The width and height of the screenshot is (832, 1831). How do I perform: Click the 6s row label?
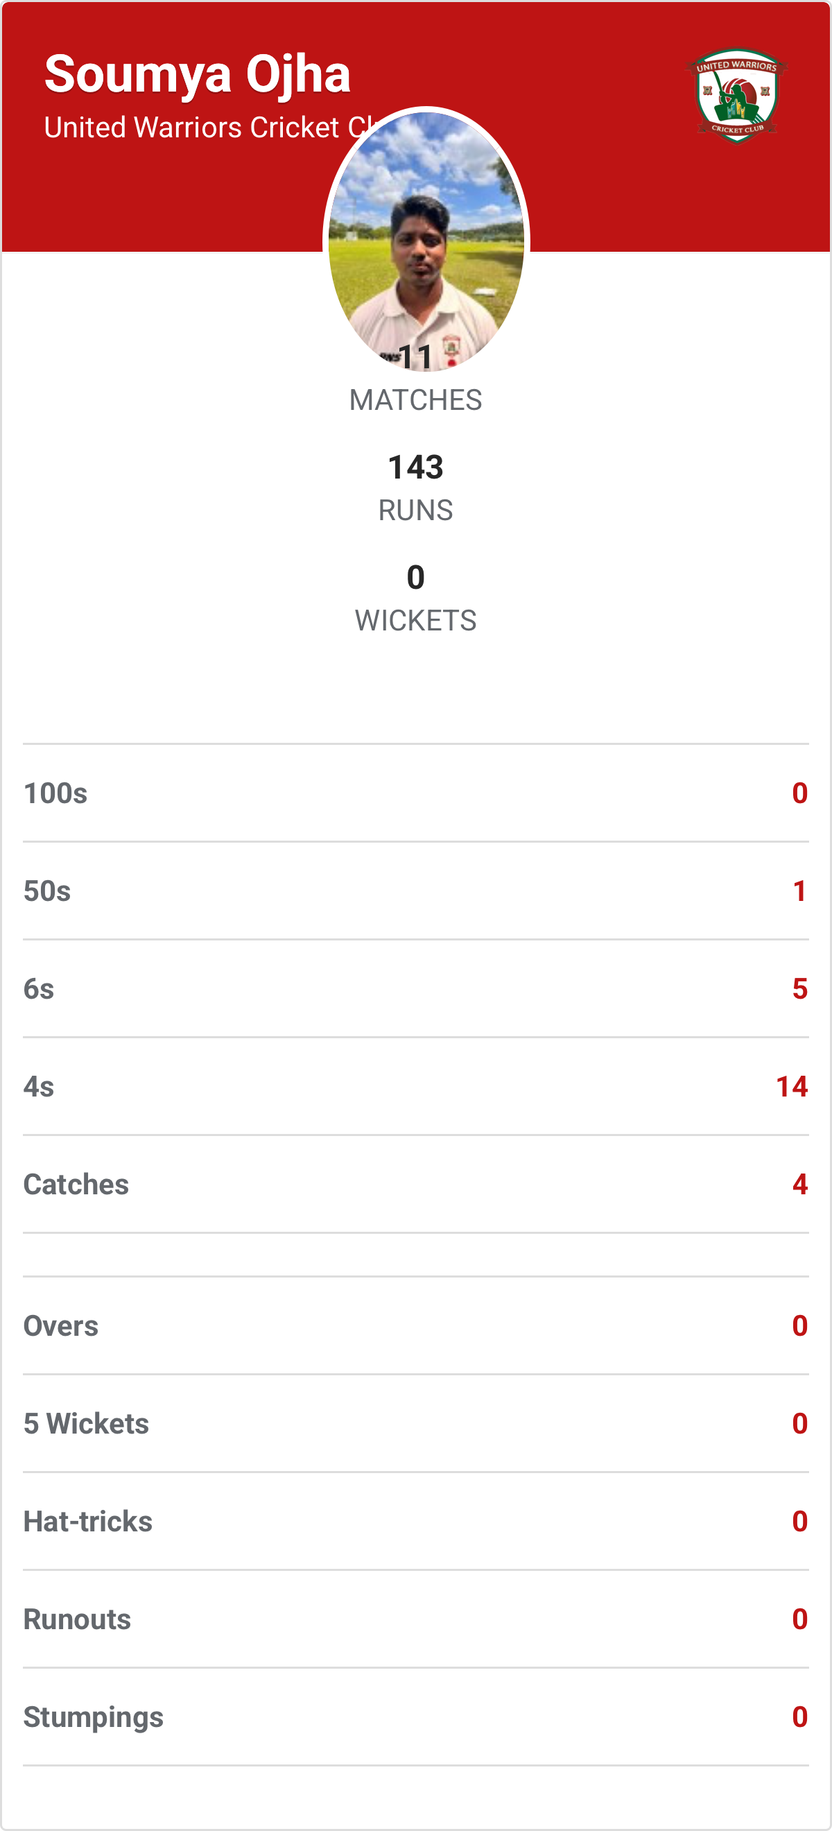coord(39,989)
